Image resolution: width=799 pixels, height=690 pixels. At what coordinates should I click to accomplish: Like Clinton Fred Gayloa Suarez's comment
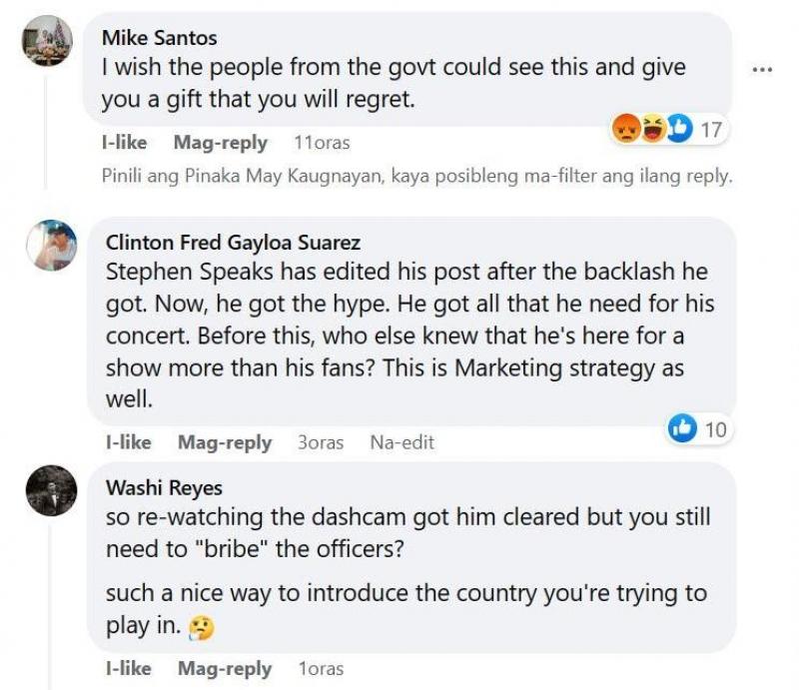[x=129, y=442]
